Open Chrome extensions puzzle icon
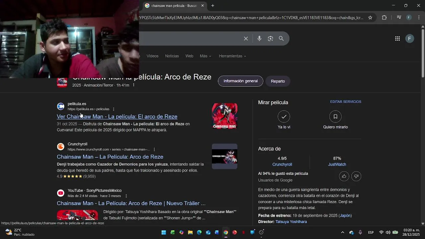The image size is (425, 239). 384,18
